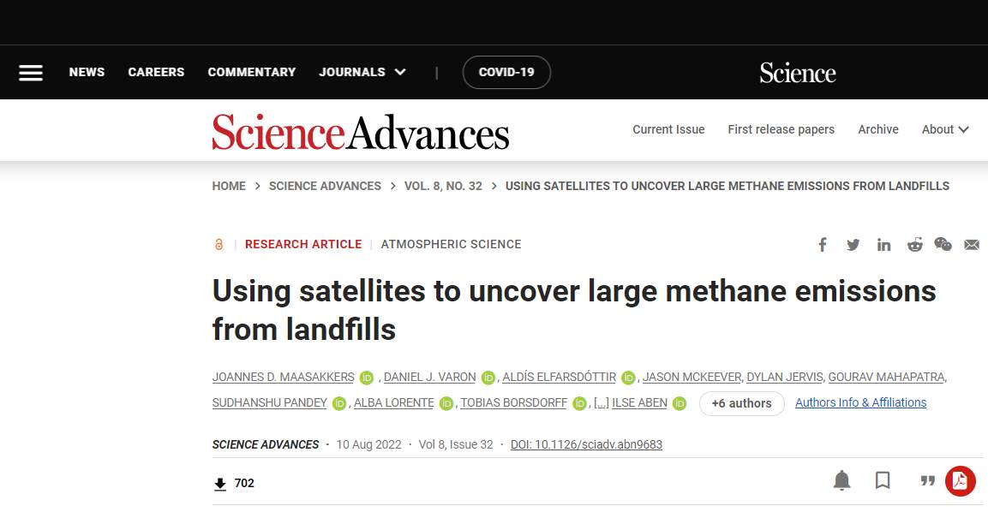Share article via WeChat icon

point(943,244)
